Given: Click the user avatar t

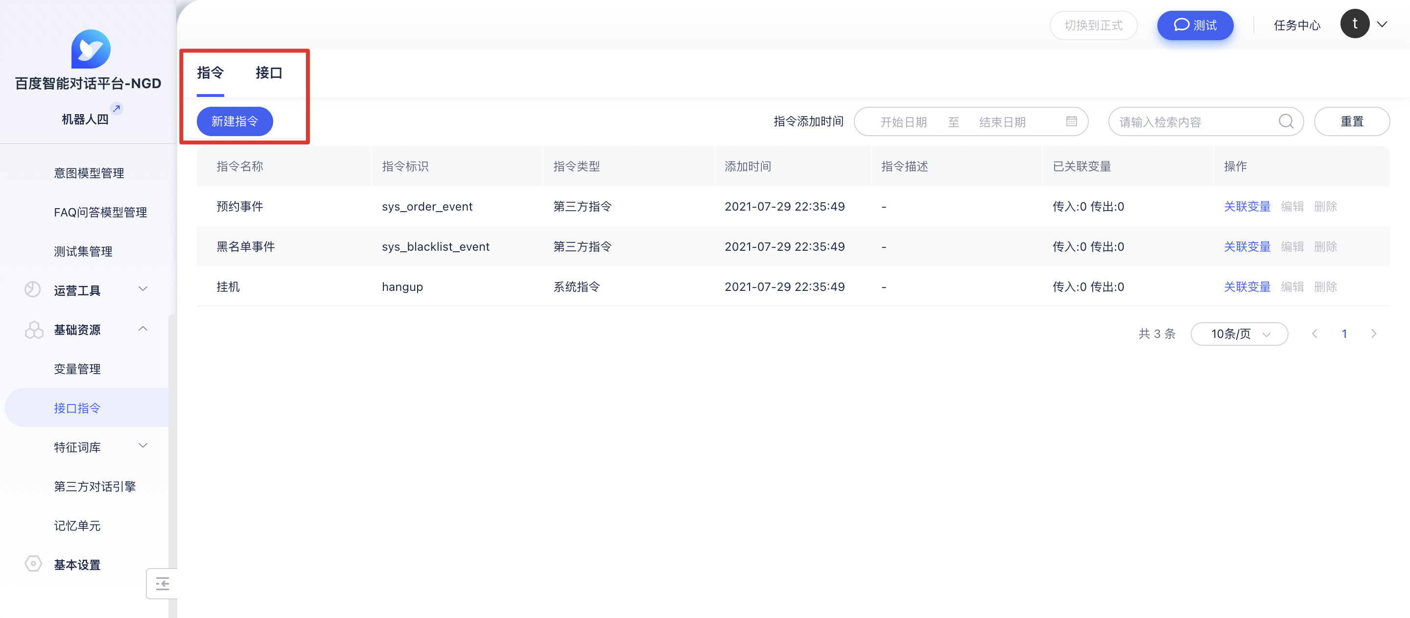Looking at the screenshot, I should (x=1355, y=24).
